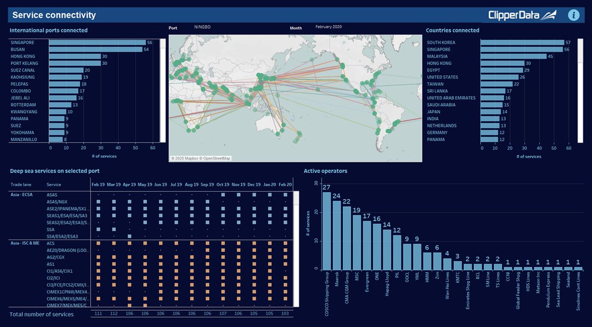The width and height of the screenshot is (592, 327).
Task: Click the EGYPT country label
Action: (x=434, y=70)
